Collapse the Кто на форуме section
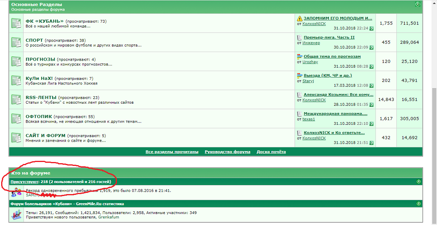The image size is (437, 225). (x=419, y=182)
